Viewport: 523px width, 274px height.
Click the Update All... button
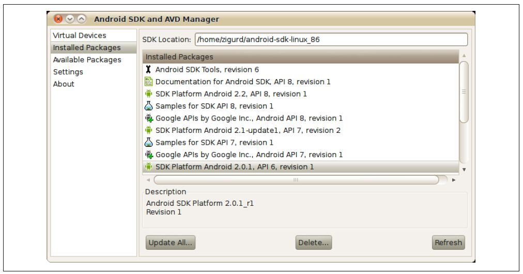click(x=171, y=242)
